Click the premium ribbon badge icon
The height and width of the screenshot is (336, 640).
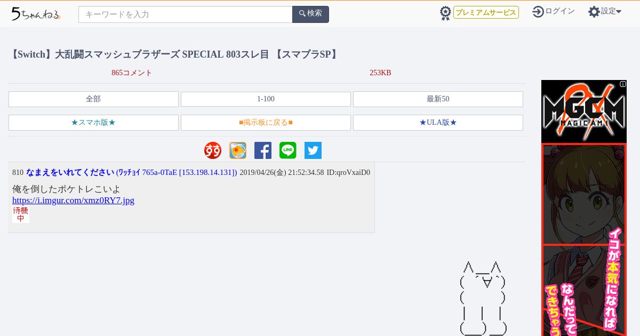pyautogui.click(x=445, y=13)
